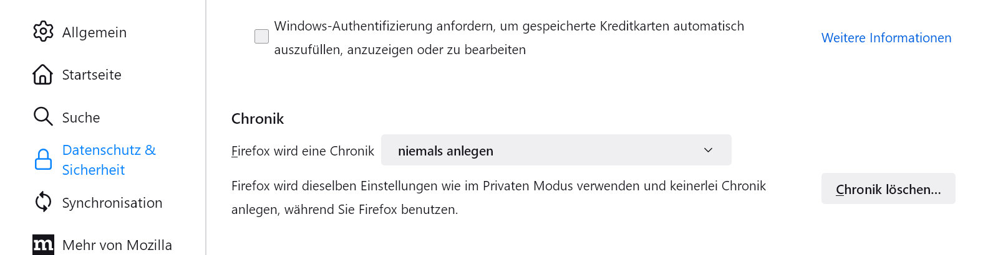Switch to the Suche settings label
The image size is (988, 255).
point(81,118)
